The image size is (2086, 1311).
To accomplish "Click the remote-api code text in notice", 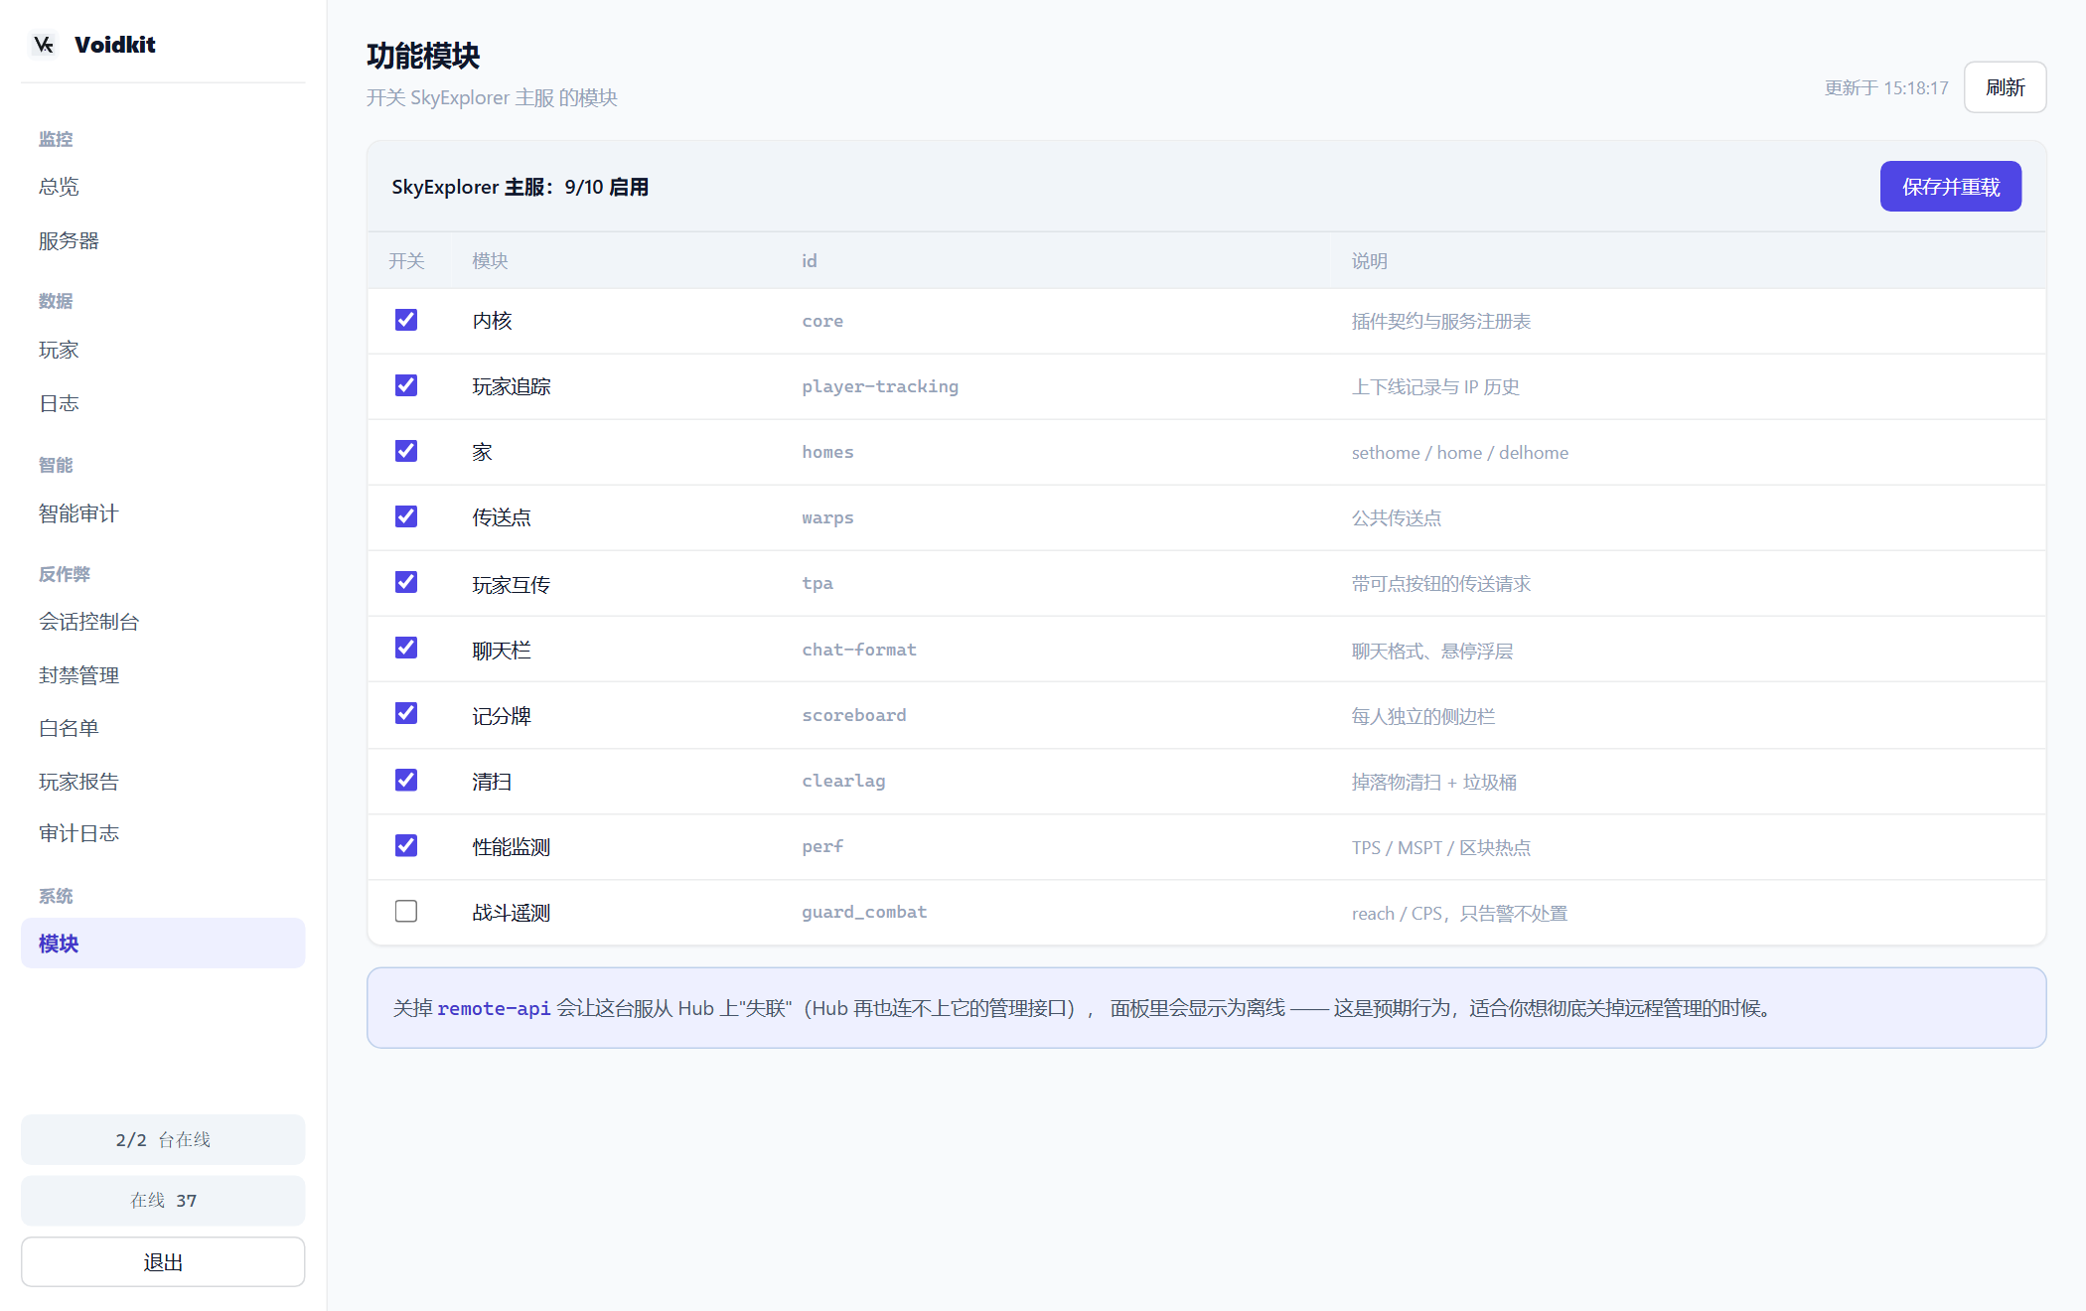I will [494, 1008].
